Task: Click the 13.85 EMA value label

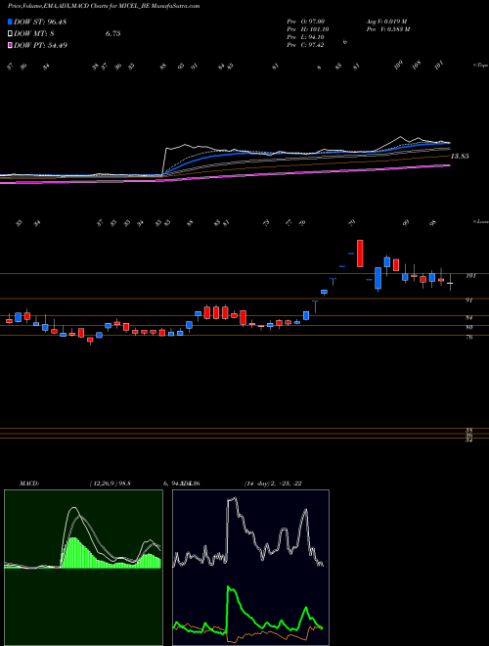Action: pyautogui.click(x=460, y=157)
